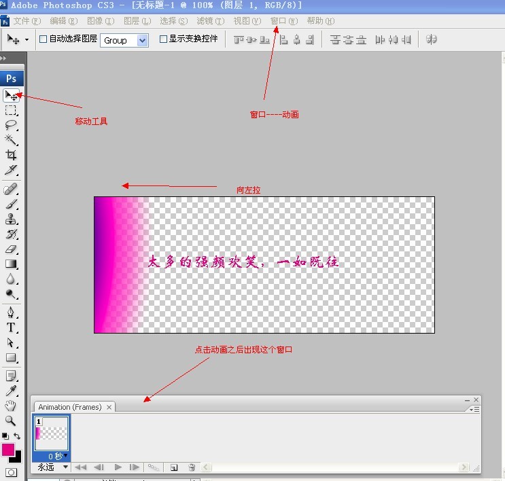Toggle Quick Mask mode
The height and width of the screenshot is (481, 505).
click(x=12, y=473)
